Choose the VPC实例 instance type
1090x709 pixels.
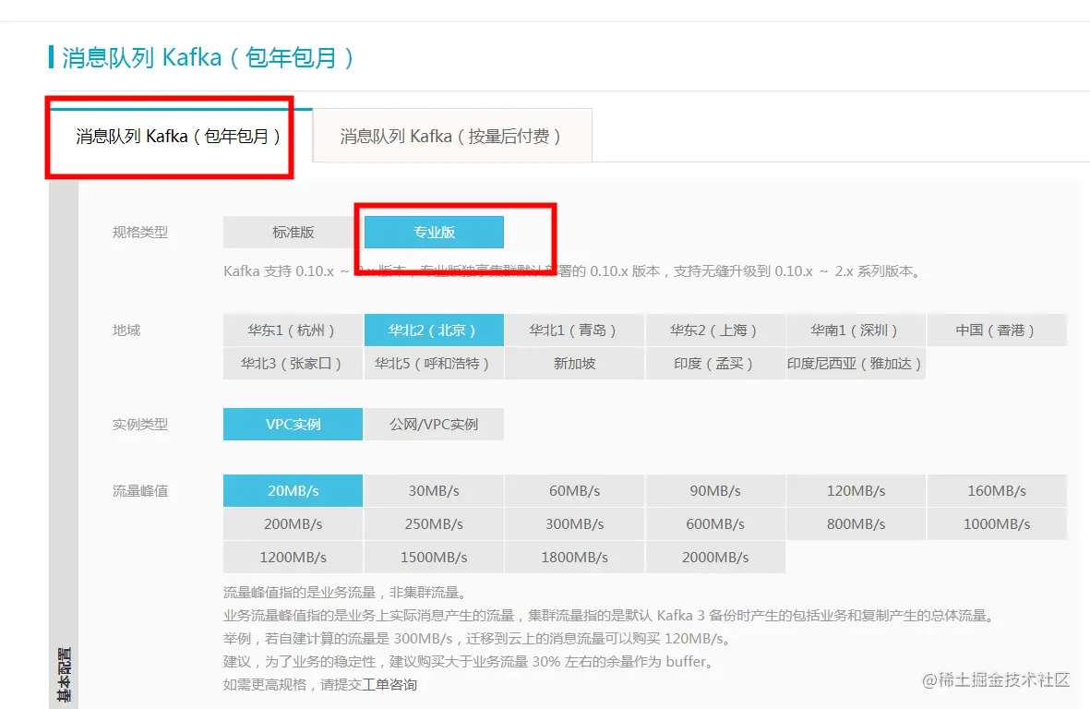click(x=293, y=424)
